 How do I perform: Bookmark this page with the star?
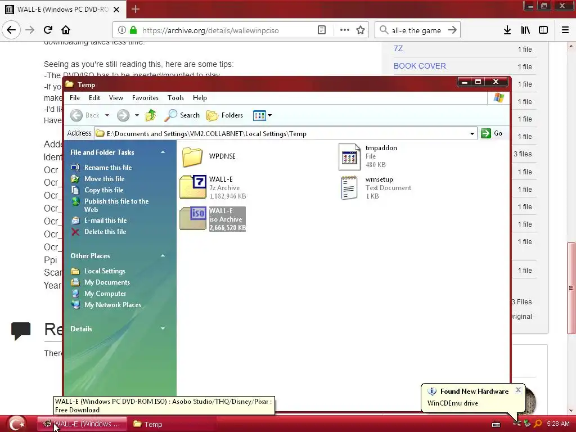361,30
